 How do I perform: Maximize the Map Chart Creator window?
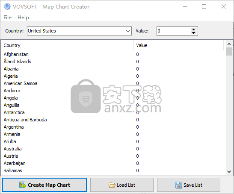(x=204, y=6)
